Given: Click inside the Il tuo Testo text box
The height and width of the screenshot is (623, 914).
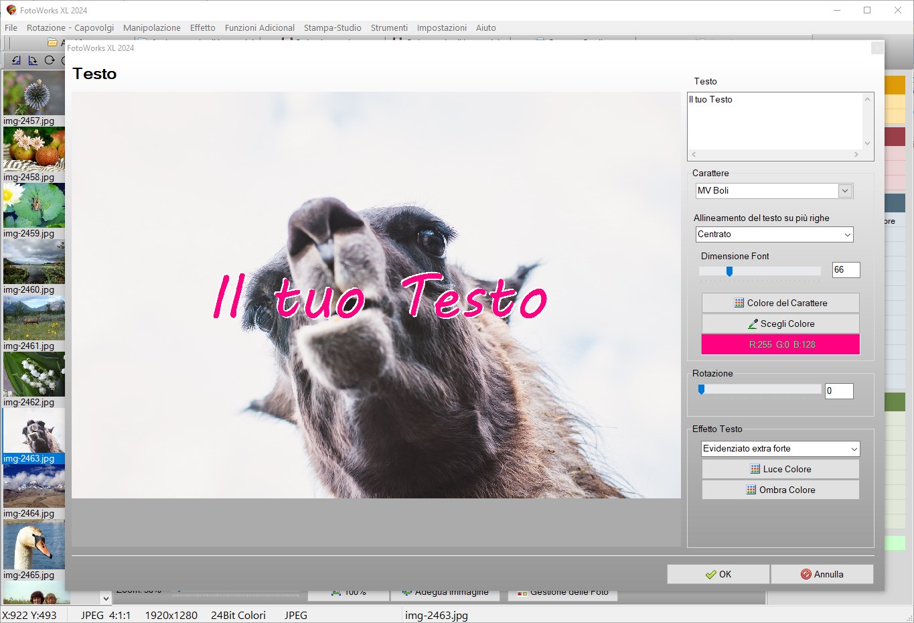Looking at the screenshot, I should [x=775, y=121].
